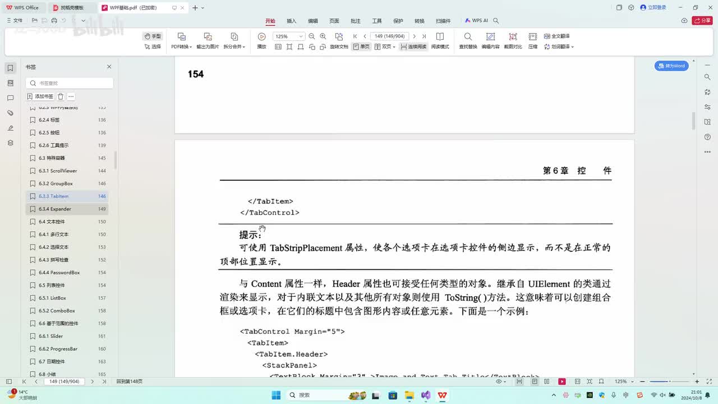Select bookmark 6.3.4 Expander
The width and height of the screenshot is (718, 404).
[x=67, y=209]
